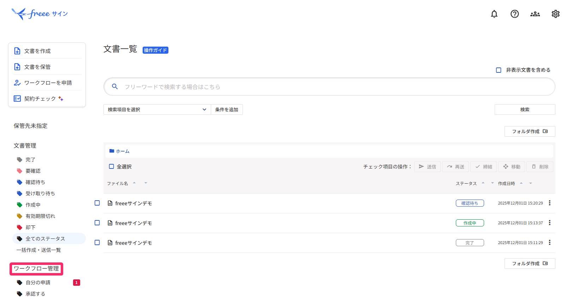Click the 却下 red tag icon
The height and width of the screenshot is (302, 578).
(x=19, y=227)
